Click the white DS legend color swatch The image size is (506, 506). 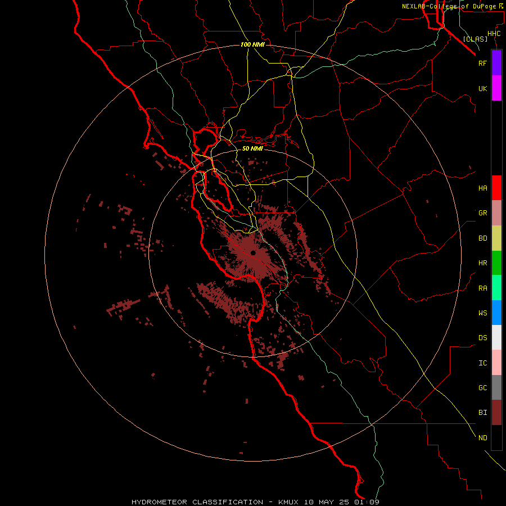496,337
